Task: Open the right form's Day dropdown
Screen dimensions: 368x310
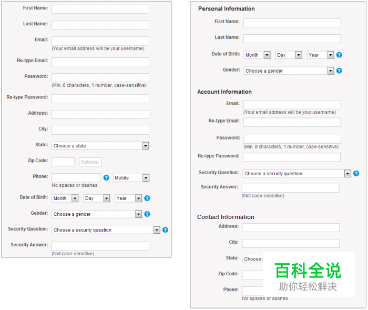Action: tap(289, 55)
